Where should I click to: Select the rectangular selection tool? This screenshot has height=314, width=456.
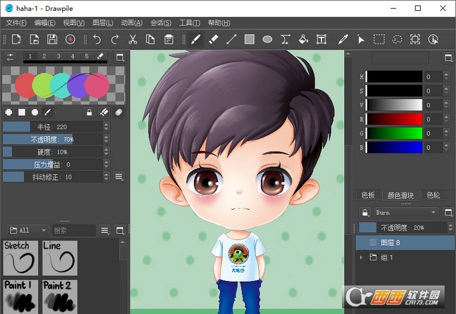coord(379,39)
